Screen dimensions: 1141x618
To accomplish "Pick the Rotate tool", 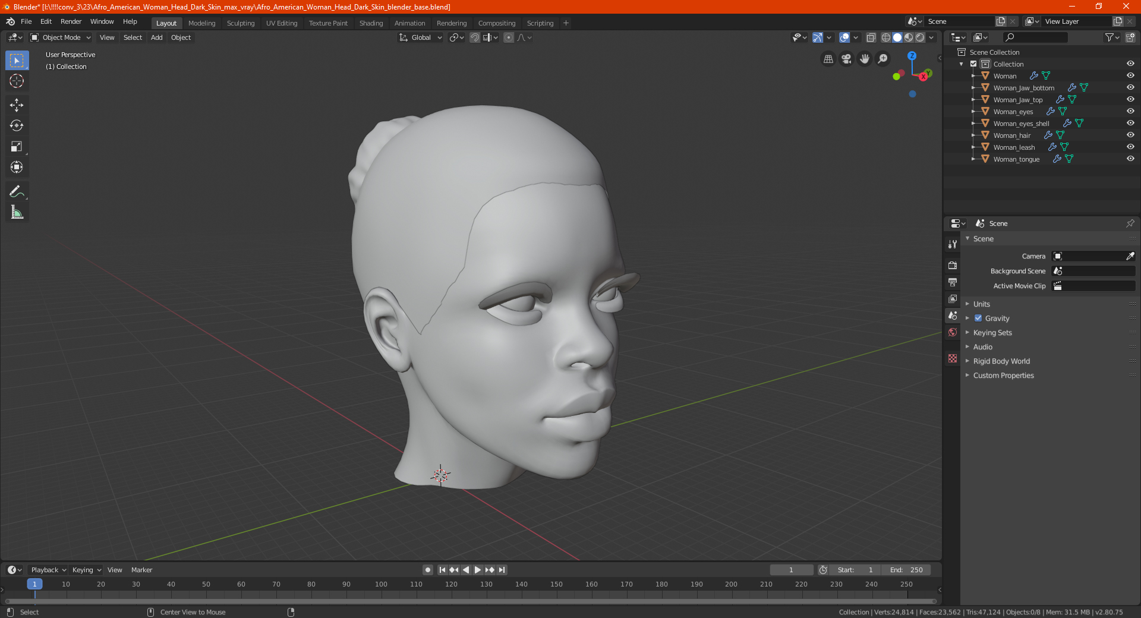I will click(x=17, y=126).
